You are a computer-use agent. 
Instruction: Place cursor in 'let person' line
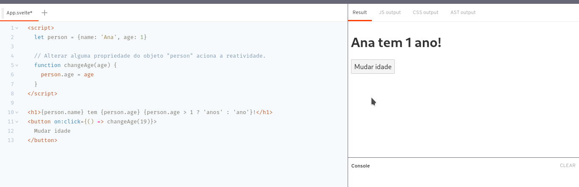coord(90,37)
